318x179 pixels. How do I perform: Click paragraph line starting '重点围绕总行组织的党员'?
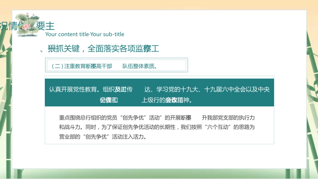coord(157,117)
